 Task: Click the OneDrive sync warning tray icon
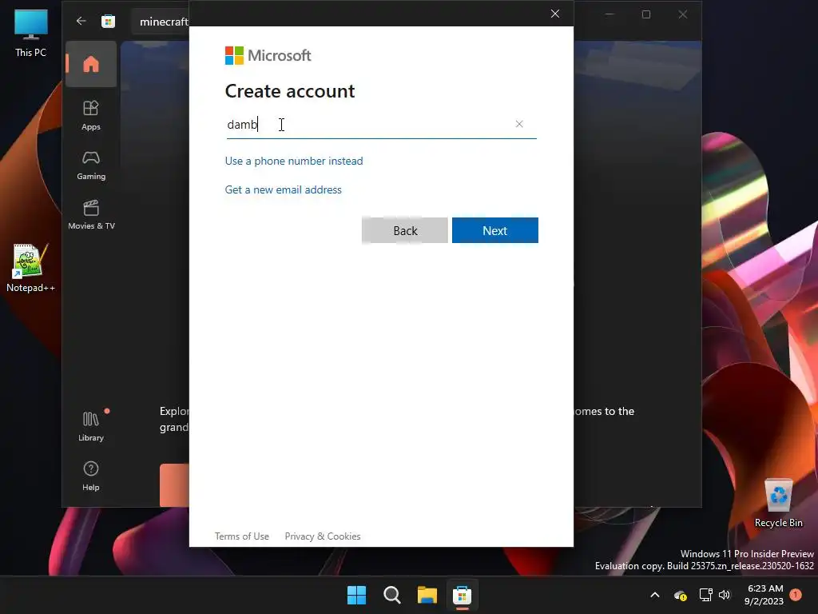coord(681,595)
